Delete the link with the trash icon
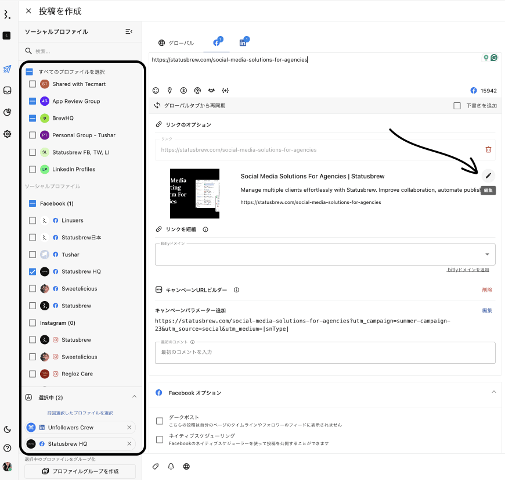 point(488,149)
